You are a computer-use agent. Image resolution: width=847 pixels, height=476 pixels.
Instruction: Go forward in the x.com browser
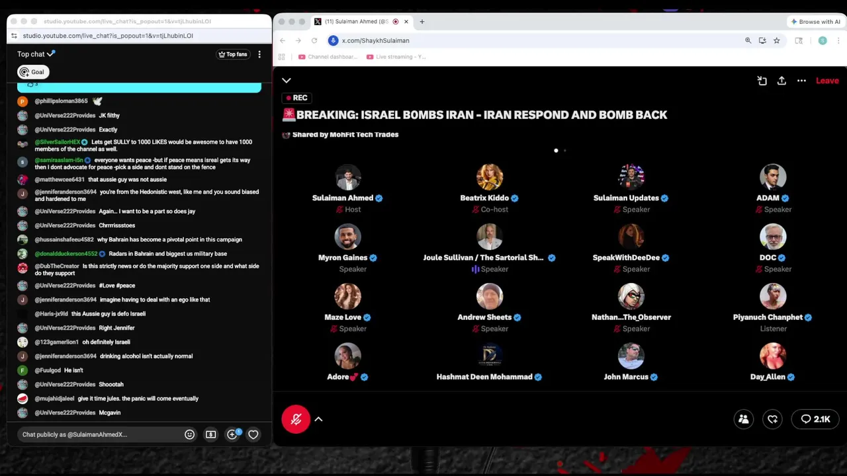[x=298, y=40]
